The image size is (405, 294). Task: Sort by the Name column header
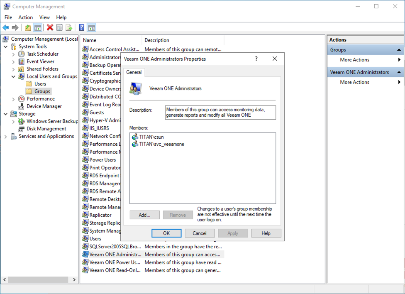pos(111,40)
